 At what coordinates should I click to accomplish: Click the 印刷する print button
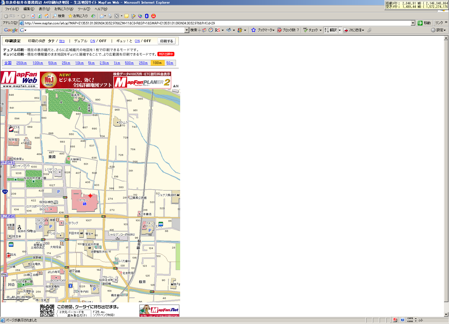pos(167,41)
